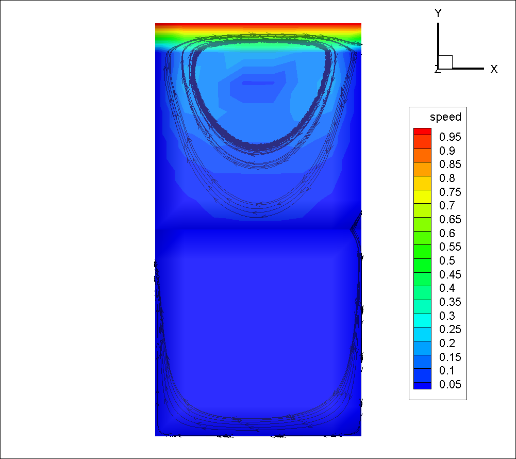Select the 0.6 legend value label

447,233
